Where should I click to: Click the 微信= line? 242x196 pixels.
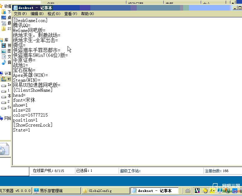[19, 45]
